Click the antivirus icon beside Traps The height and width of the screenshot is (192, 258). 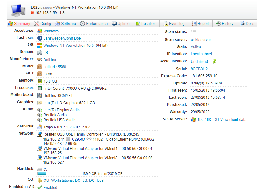pyautogui.click(x=40, y=127)
